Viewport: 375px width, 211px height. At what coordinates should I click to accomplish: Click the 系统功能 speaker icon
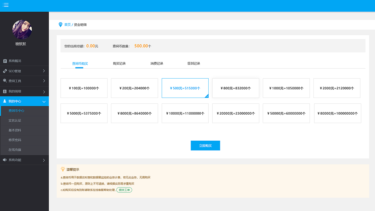click(5, 160)
